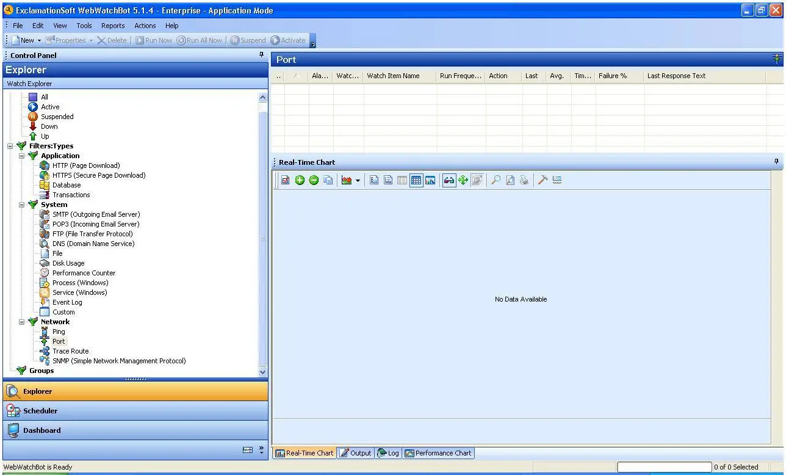This screenshot has height=475, width=786.
Task: Click the Print chart icon
Action: [524, 179]
